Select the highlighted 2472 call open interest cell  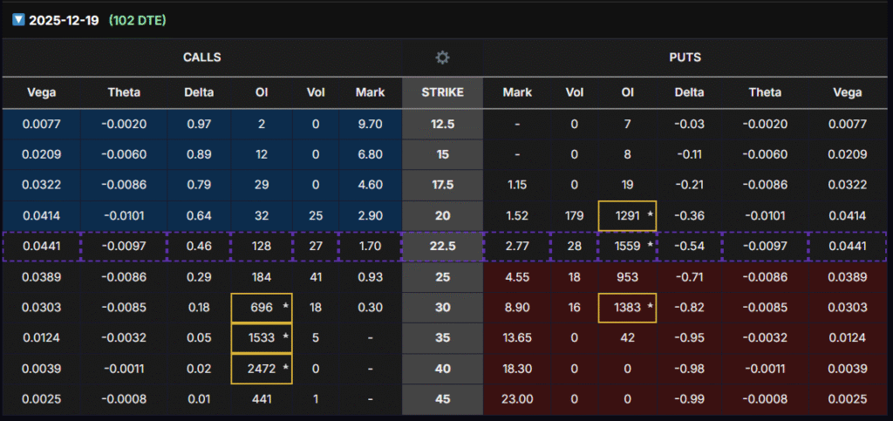click(262, 369)
